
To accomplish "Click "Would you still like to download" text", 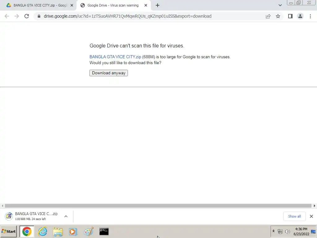I will [x=125, y=63].
